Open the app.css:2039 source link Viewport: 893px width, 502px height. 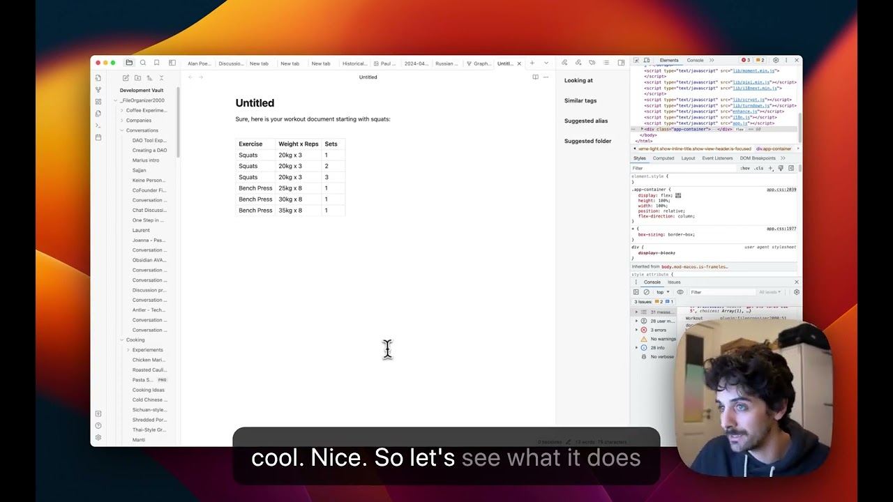coord(781,190)
